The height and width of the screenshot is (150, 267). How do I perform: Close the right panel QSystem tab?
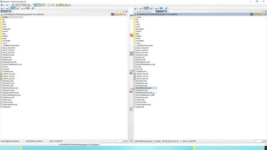pos(166,12)
